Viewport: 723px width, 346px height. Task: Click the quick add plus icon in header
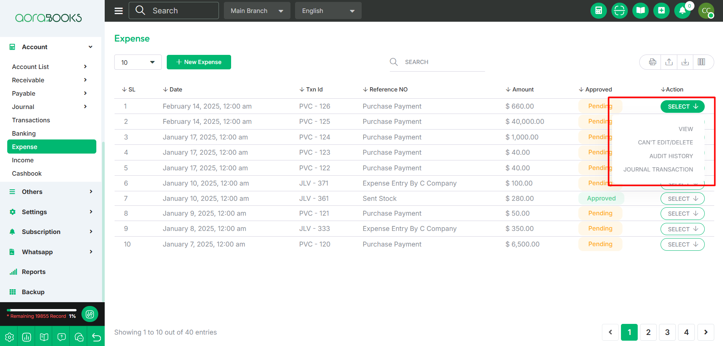click(661, 10)
